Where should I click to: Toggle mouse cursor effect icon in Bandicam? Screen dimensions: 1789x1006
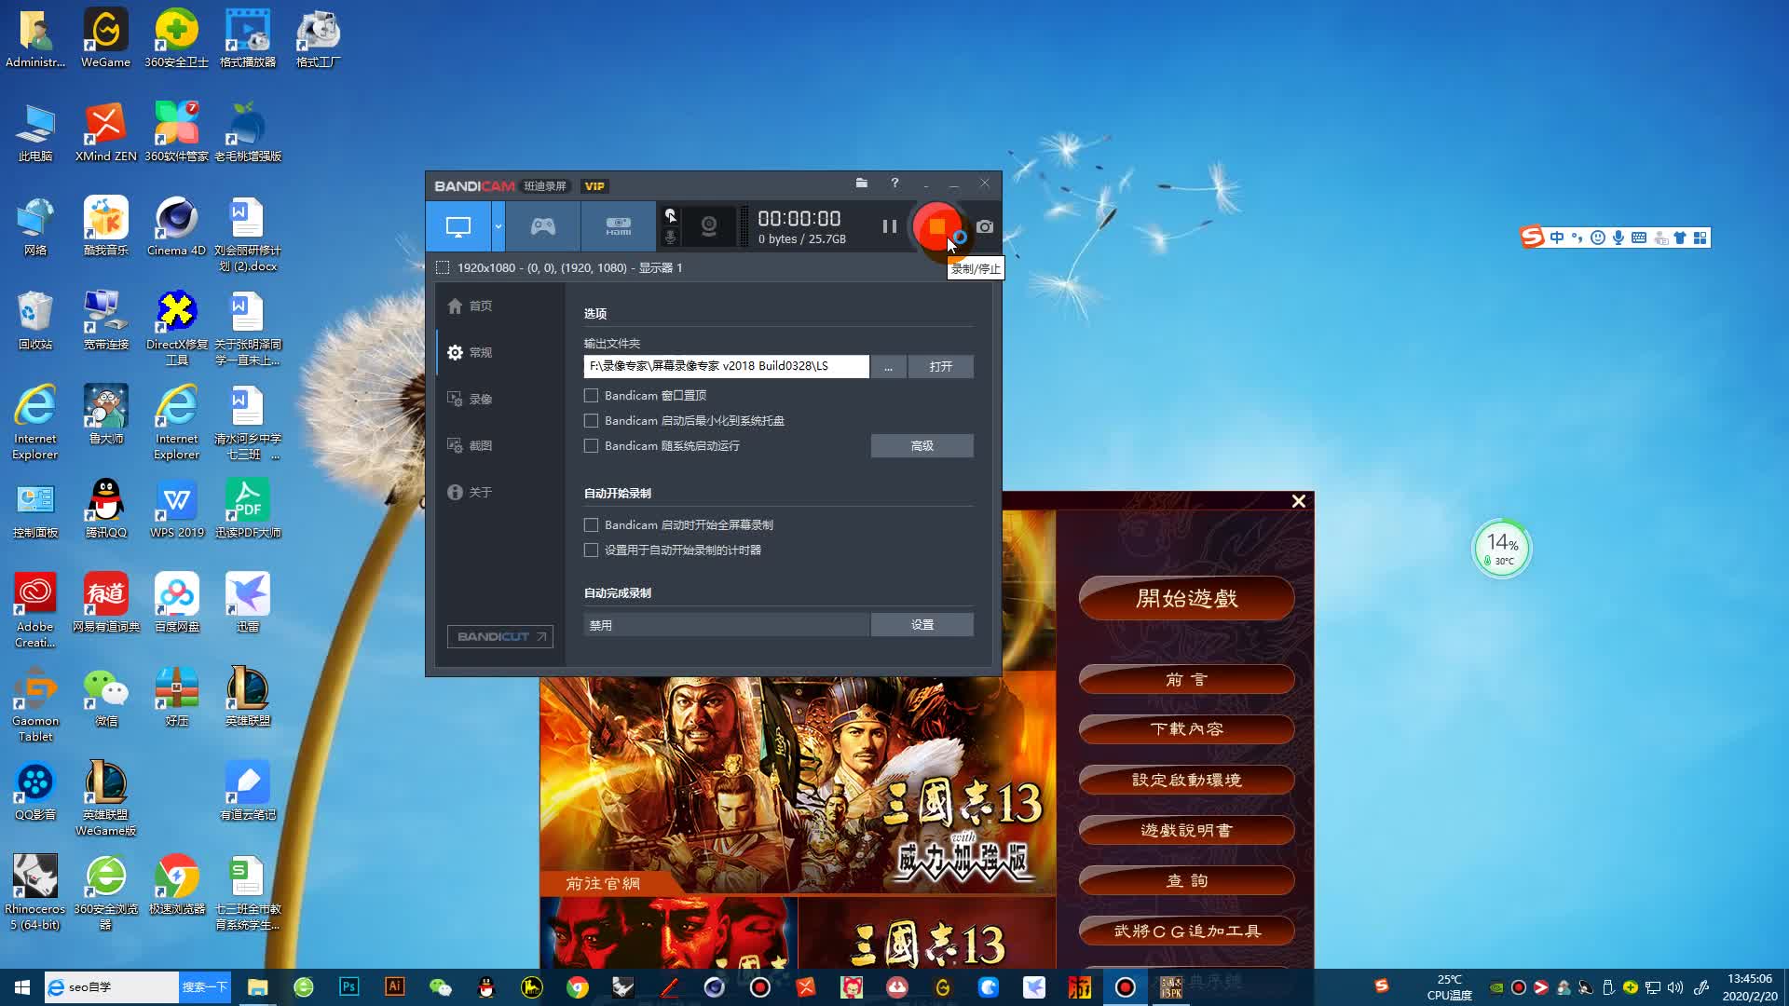click(x=670, y=216)
